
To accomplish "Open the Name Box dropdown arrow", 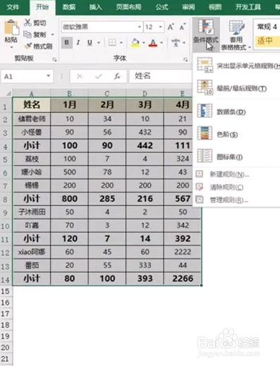I will (49, 76).
